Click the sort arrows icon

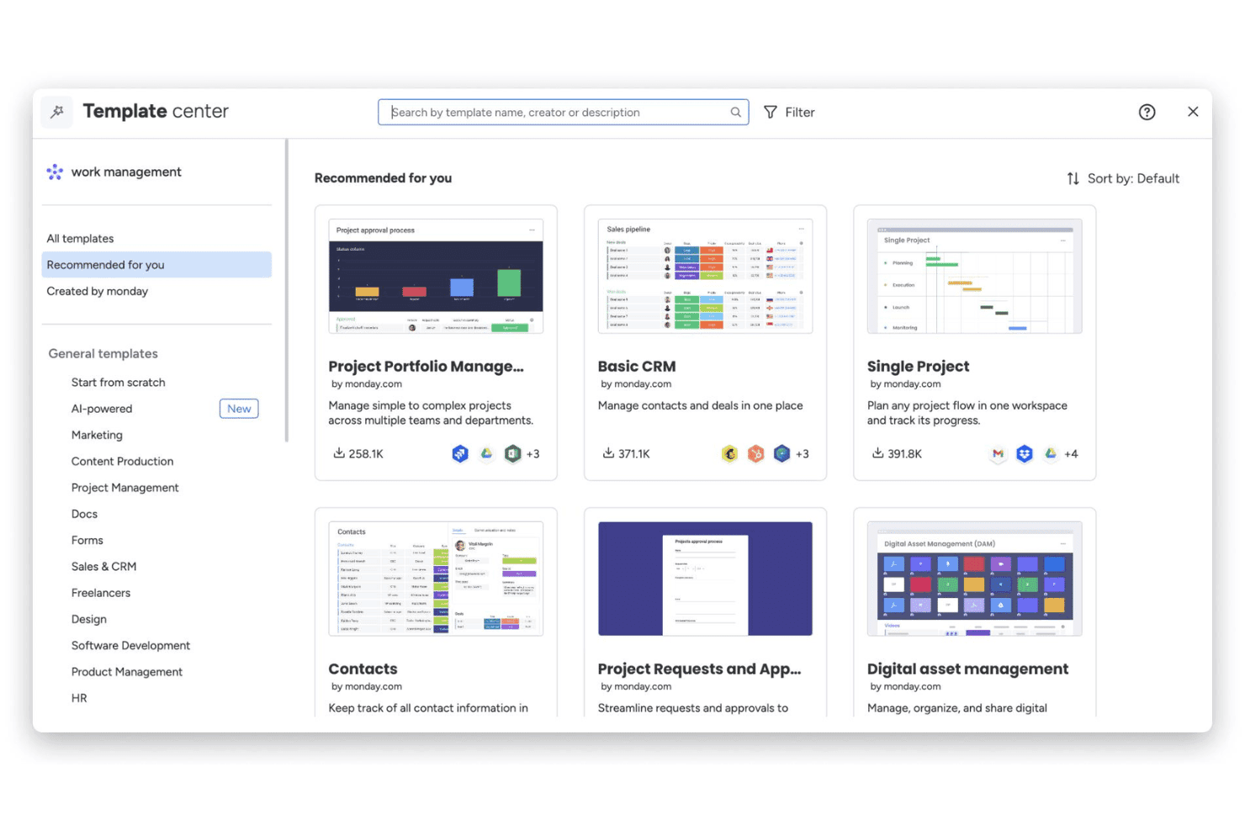tap(1073, 178)
